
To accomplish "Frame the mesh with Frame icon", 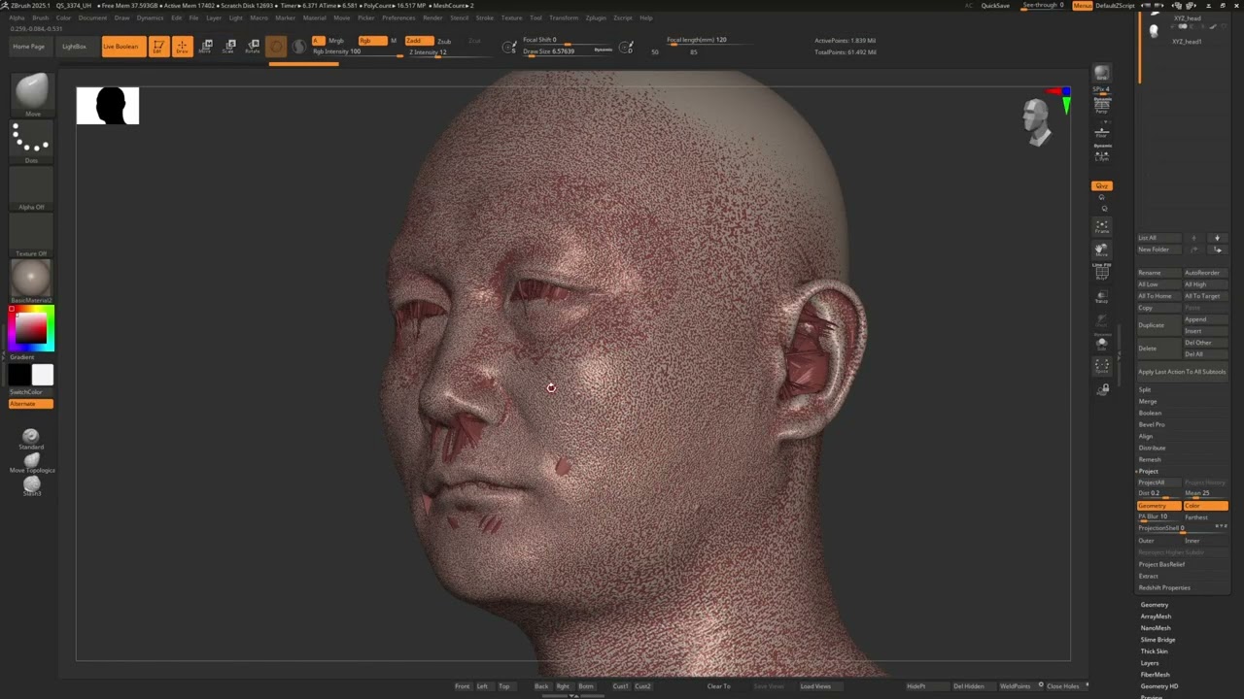I will (1101, 226).
